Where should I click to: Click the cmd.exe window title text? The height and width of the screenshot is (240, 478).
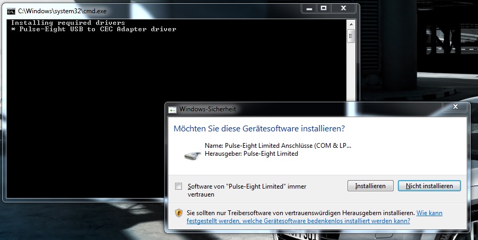point(63,11)
